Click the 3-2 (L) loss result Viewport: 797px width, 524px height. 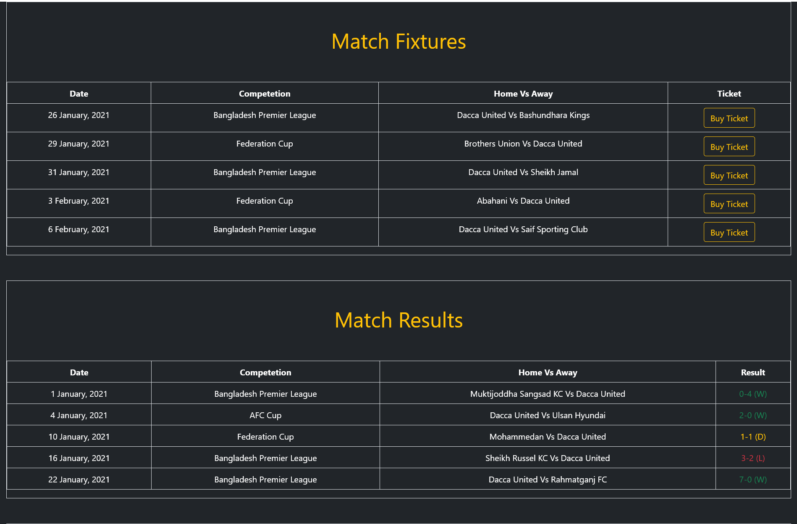point(753,458)
